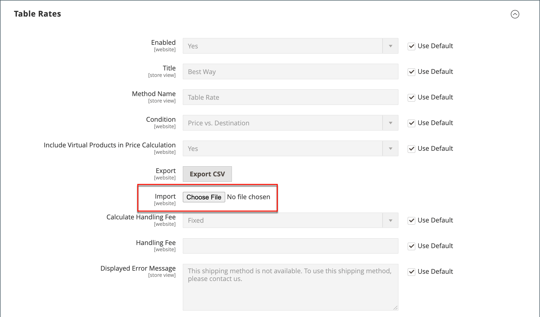Click Table Rates section heading
The image size is (540, 317).
[x=38, y=14]
